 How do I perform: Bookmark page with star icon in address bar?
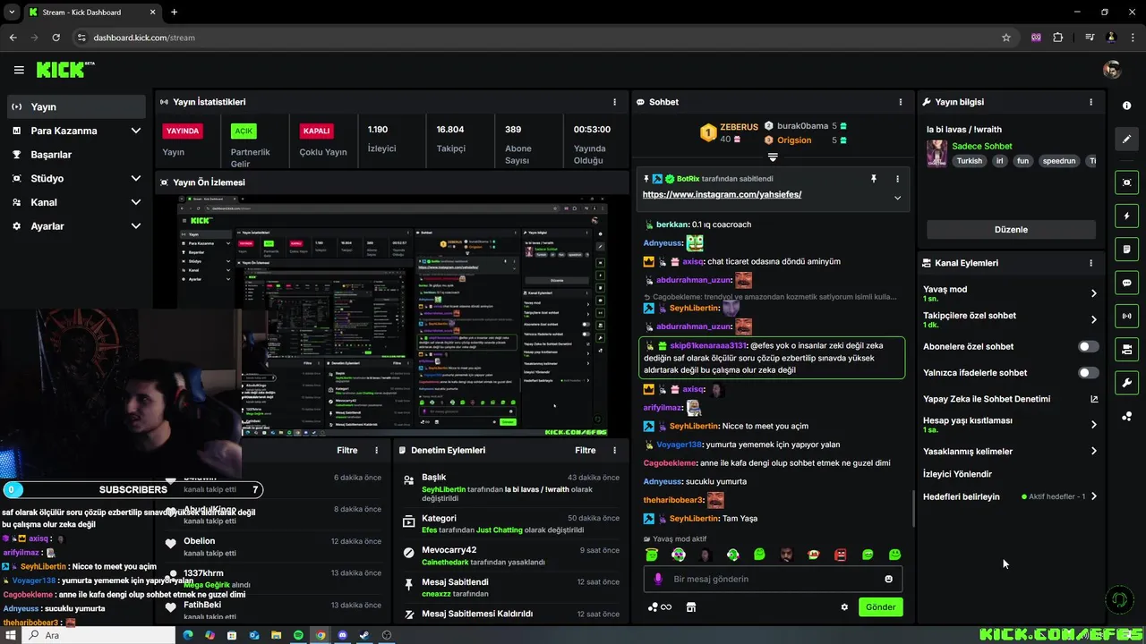pyautogui.click(x=1006, y=38)
